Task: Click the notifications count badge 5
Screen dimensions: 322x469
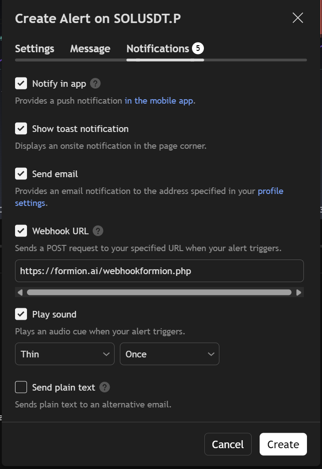Action: 198,48
